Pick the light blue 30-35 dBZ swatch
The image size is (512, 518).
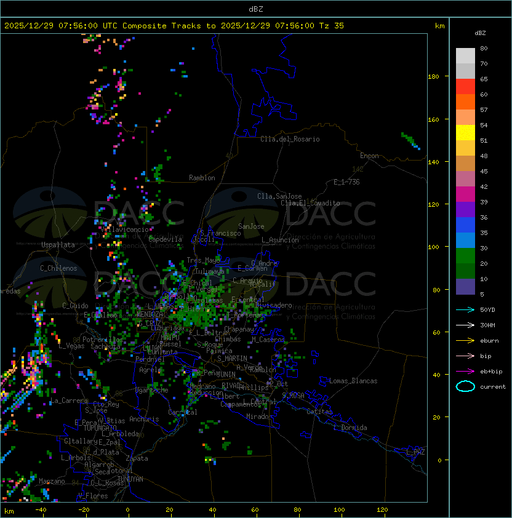point(465,240)
